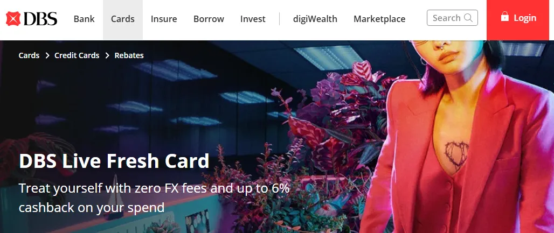Click the woman in red blazer banner image

456,138
